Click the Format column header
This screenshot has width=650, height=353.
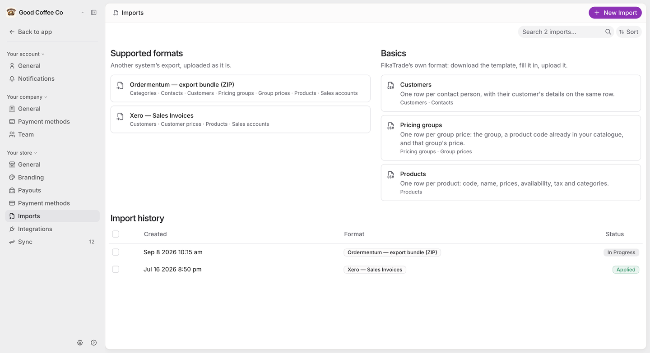[354, 234]
